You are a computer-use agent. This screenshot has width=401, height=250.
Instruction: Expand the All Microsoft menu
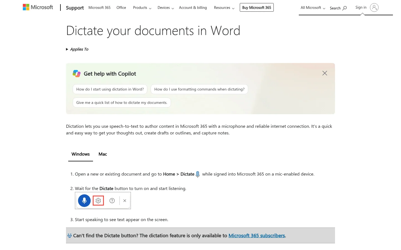click(313, 8)
